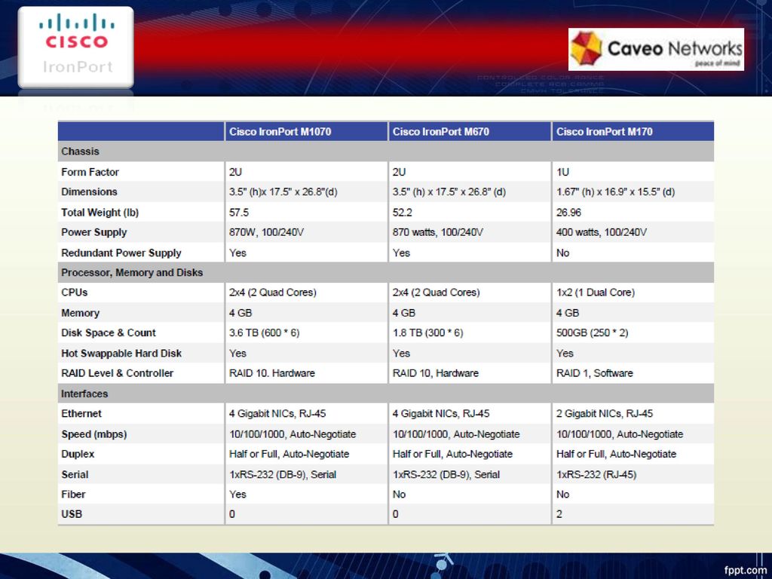This screenshot has height=579, width=772.
Task: Click the 1U form factor value
Action: pyautogui.click(x=562, y=173)
